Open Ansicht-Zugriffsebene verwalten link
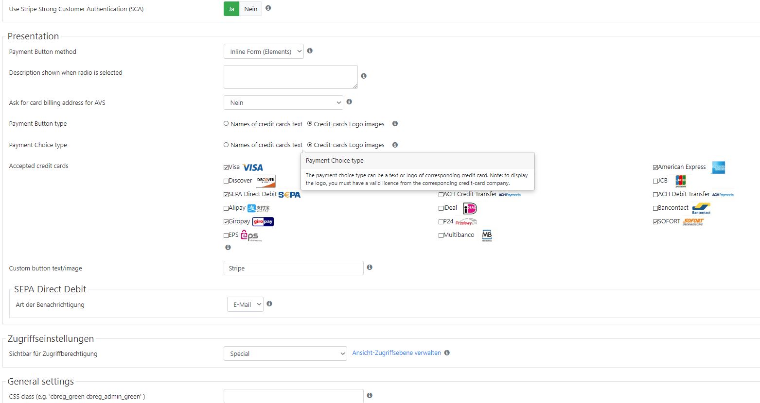This screenshot has height=403, width=760. point(396,353)
